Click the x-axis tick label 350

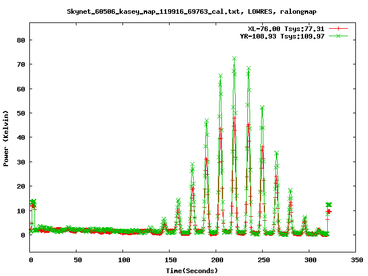pos(356,260)
